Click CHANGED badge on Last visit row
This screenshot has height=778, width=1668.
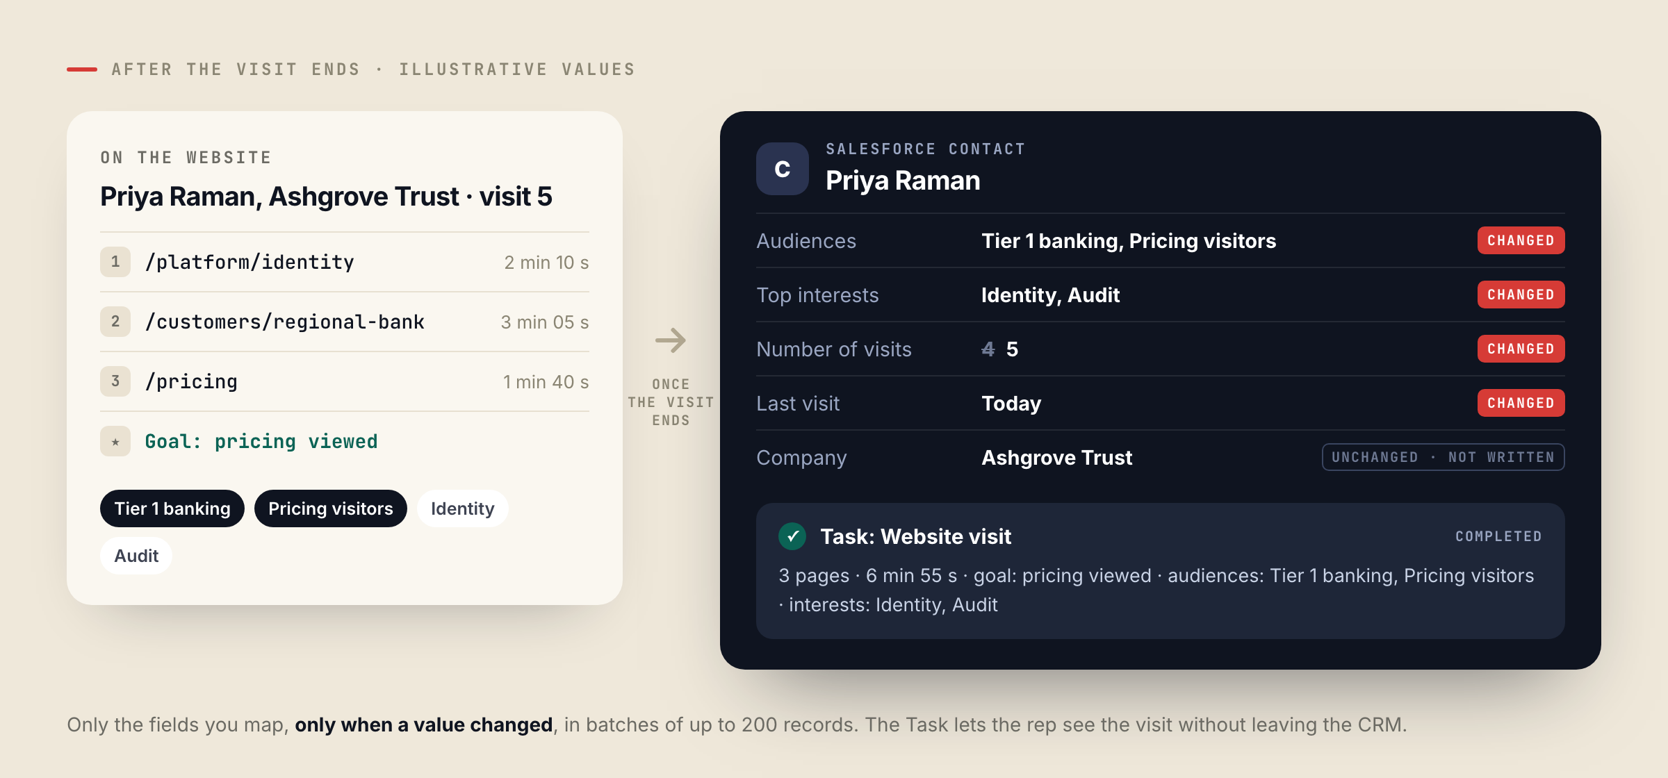(1521, 403)
